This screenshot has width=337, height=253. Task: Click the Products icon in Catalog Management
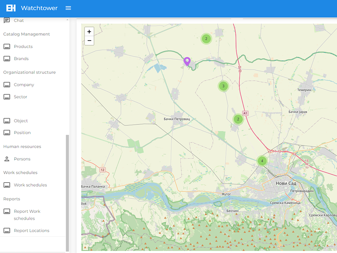[6, 47]
